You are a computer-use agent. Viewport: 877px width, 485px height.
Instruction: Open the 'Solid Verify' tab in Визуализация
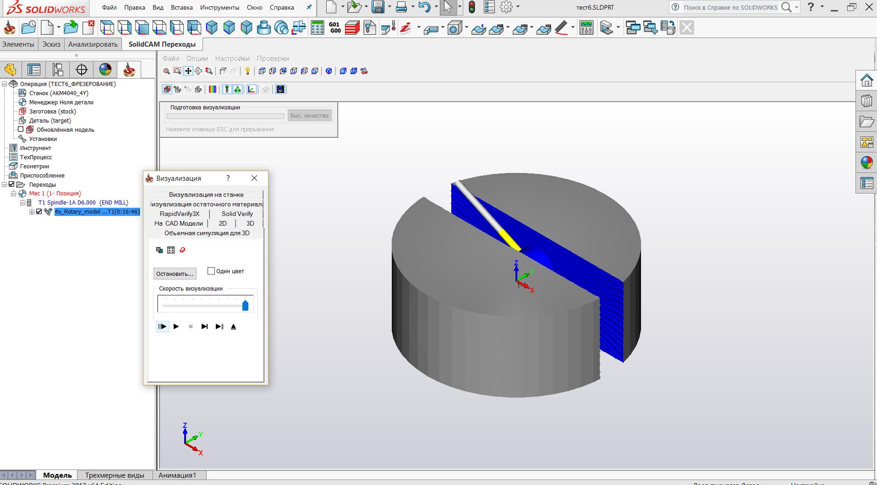(237, 214)
